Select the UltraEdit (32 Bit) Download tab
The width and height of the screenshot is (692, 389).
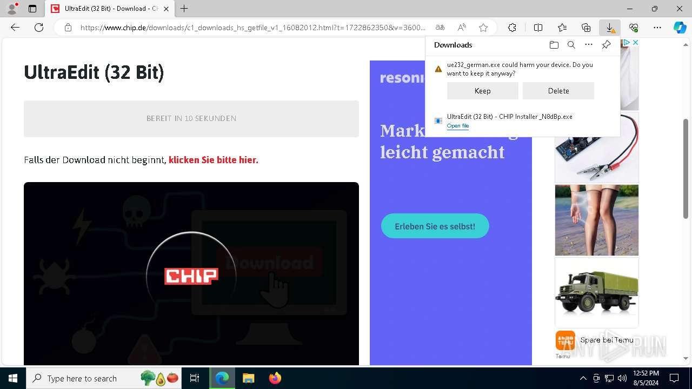pos(110,9)
